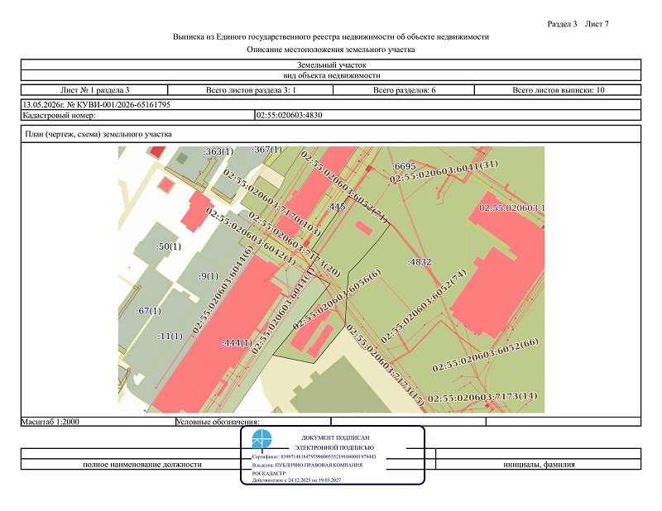Click the subtitle "Описание местоположения земельного участка"
The height and width of the screenshot is (511, 662).
[331, 50]
